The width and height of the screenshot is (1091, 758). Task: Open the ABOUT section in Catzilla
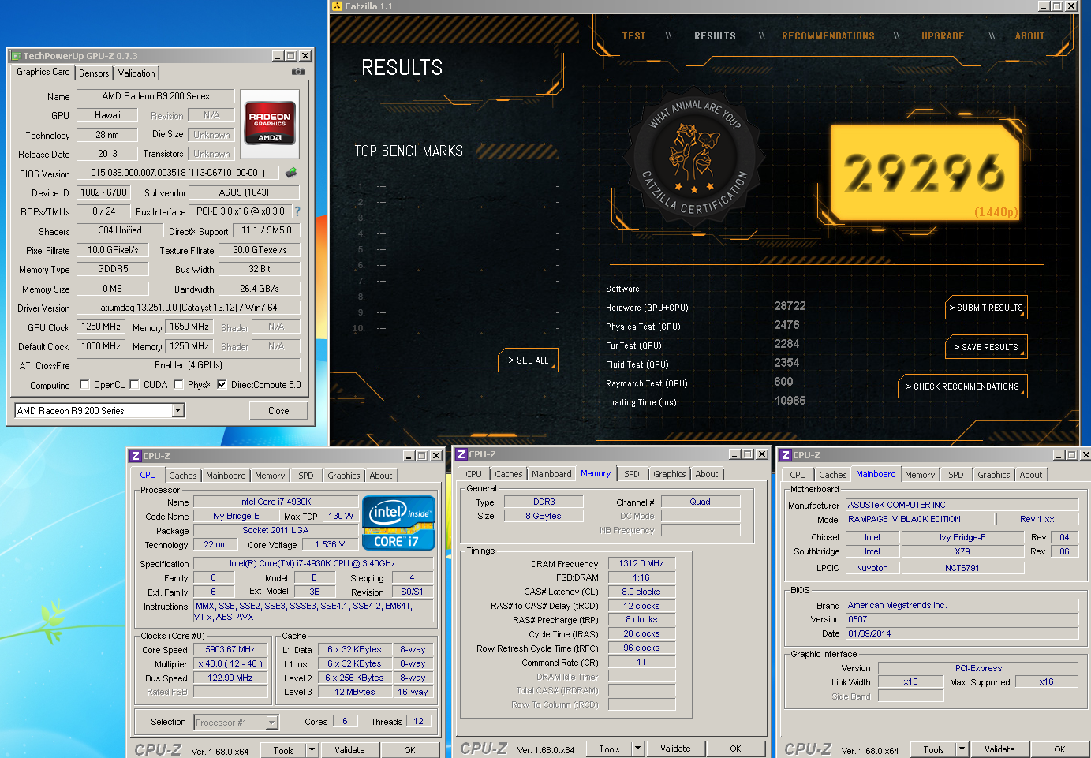1029,36
